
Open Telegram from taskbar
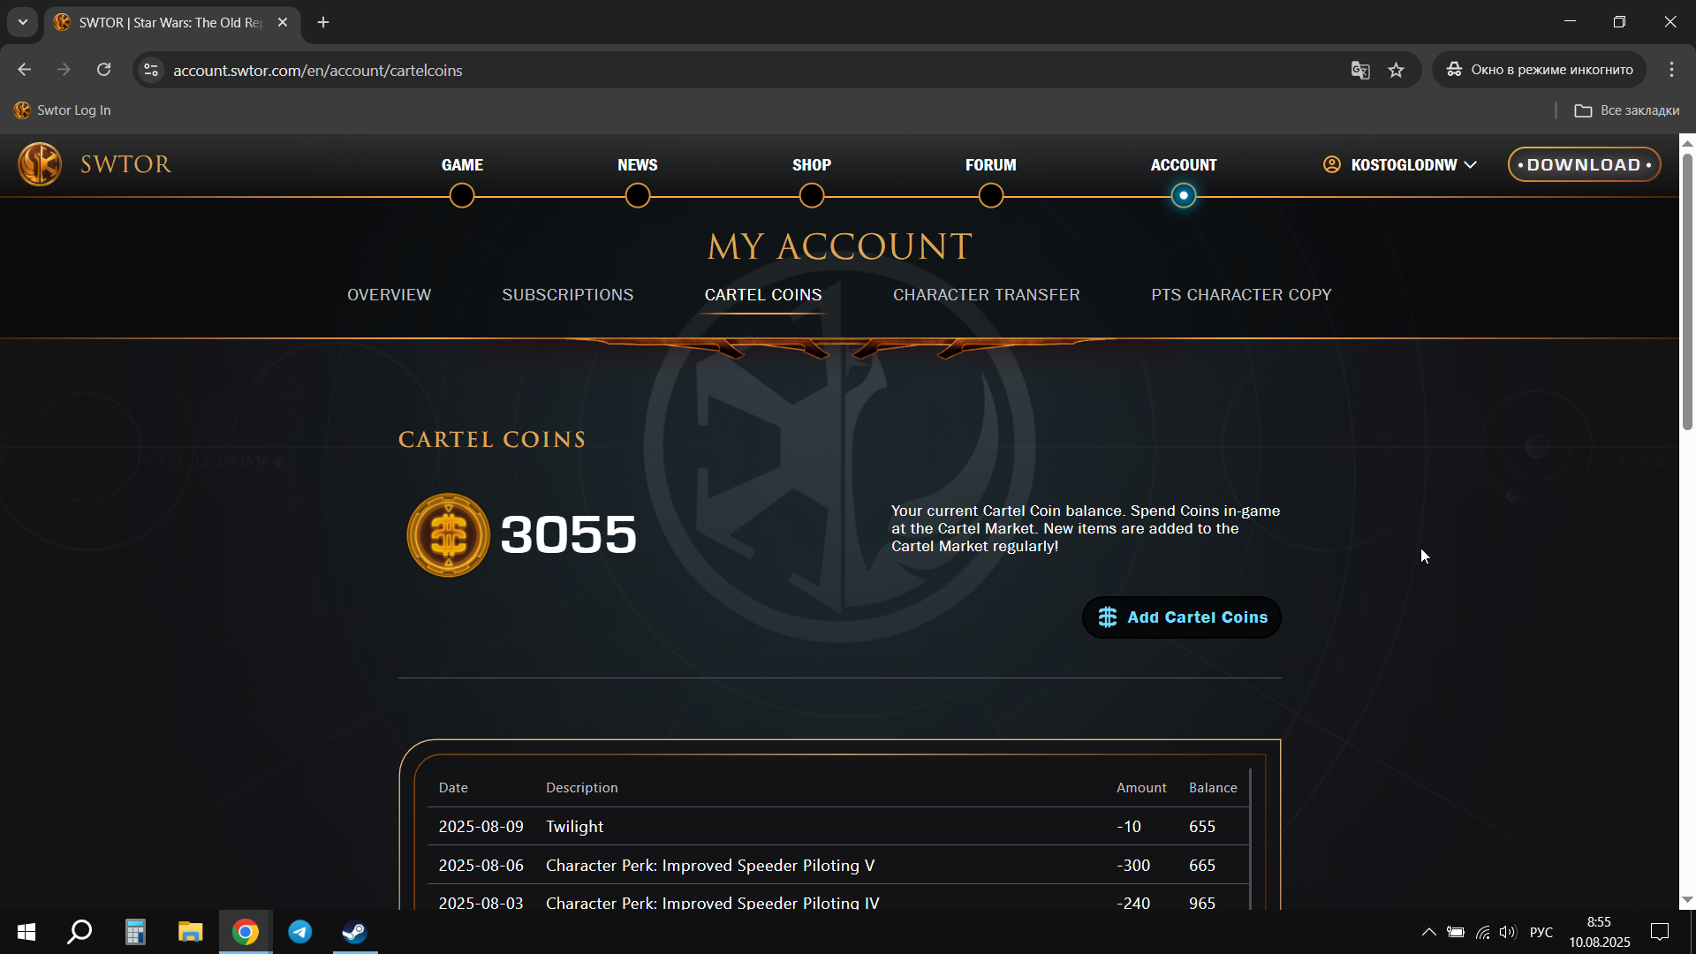300,932
